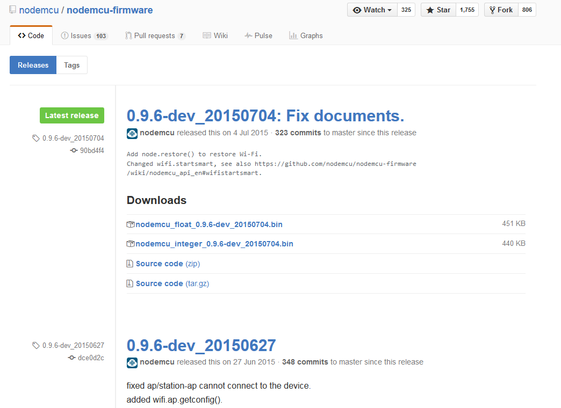This screenshot has height=408, width=561.
Task: Click the Wiki book icon
Action: tap(207, 35)
